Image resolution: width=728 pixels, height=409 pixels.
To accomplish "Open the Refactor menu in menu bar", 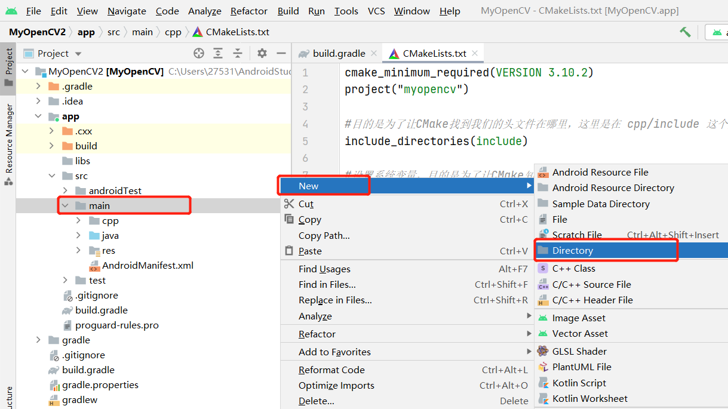I will [x=249, y=11].
